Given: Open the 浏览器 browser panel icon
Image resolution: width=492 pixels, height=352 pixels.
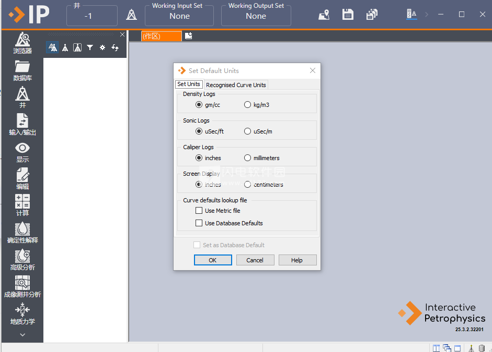Looking at the screenshot, I should pos(22,43).
